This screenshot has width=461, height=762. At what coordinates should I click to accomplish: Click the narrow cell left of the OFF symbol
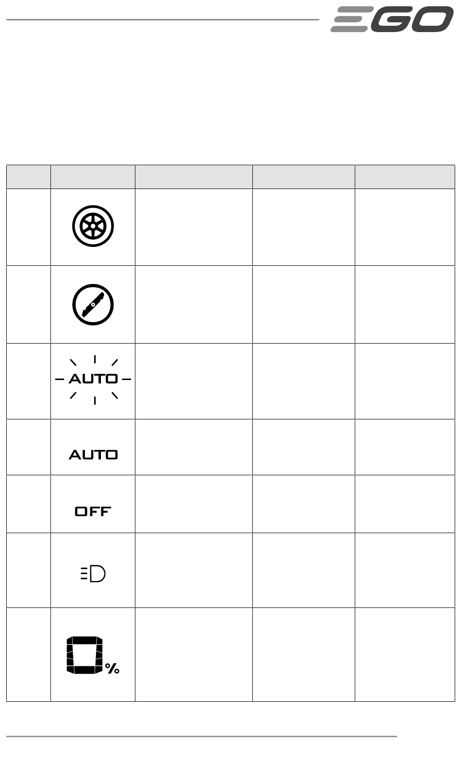(x=29, y=504)
